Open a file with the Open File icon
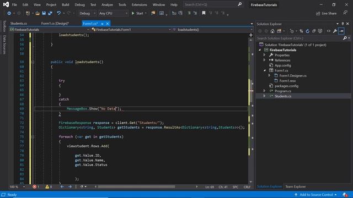Screen dimensions: 353x198 (x=38, y=13)
